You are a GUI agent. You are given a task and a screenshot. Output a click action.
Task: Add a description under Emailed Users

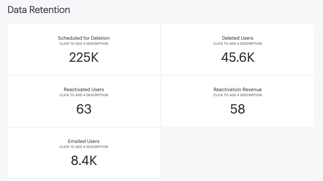(84, 147)
